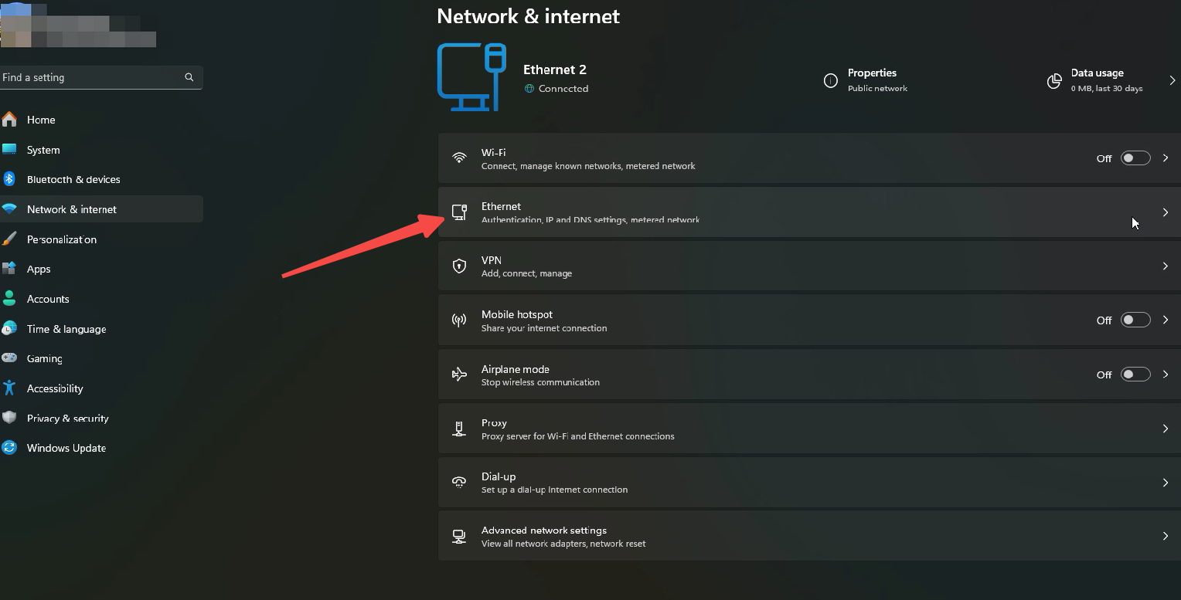Click the Proxy server icon

pos(460,429)
